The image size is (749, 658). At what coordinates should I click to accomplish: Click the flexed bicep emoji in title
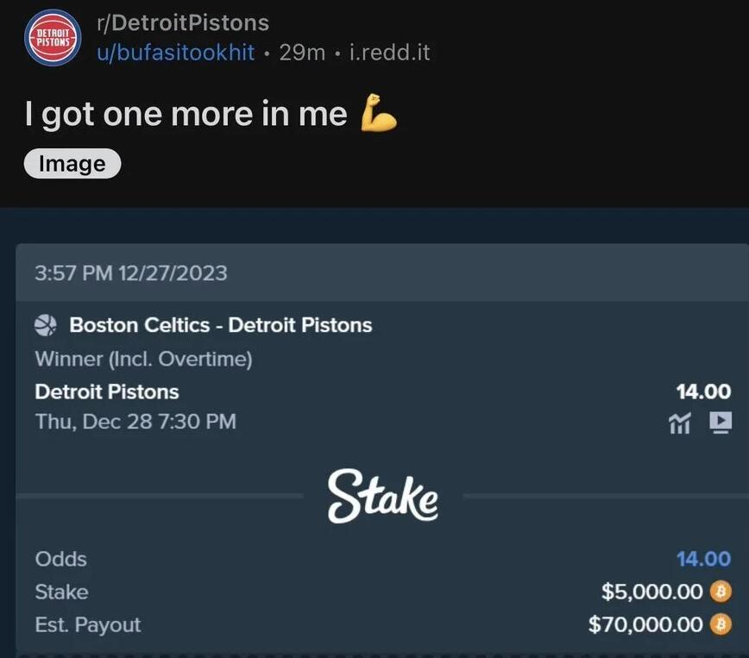(380, 114)
